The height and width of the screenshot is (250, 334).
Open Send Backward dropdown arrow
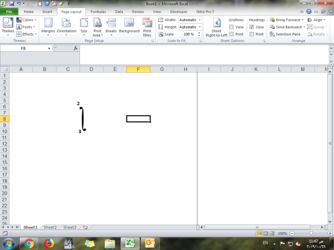coord(304,27)
